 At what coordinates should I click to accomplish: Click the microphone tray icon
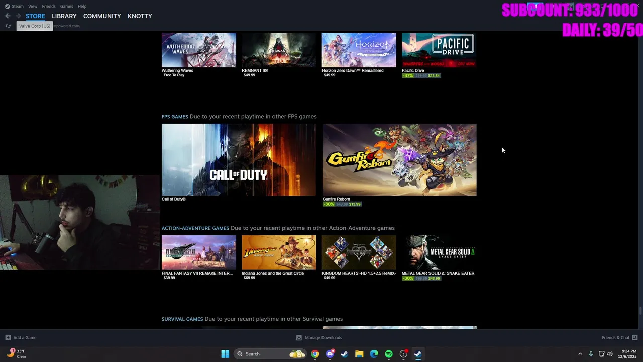(x=591, y=354)
